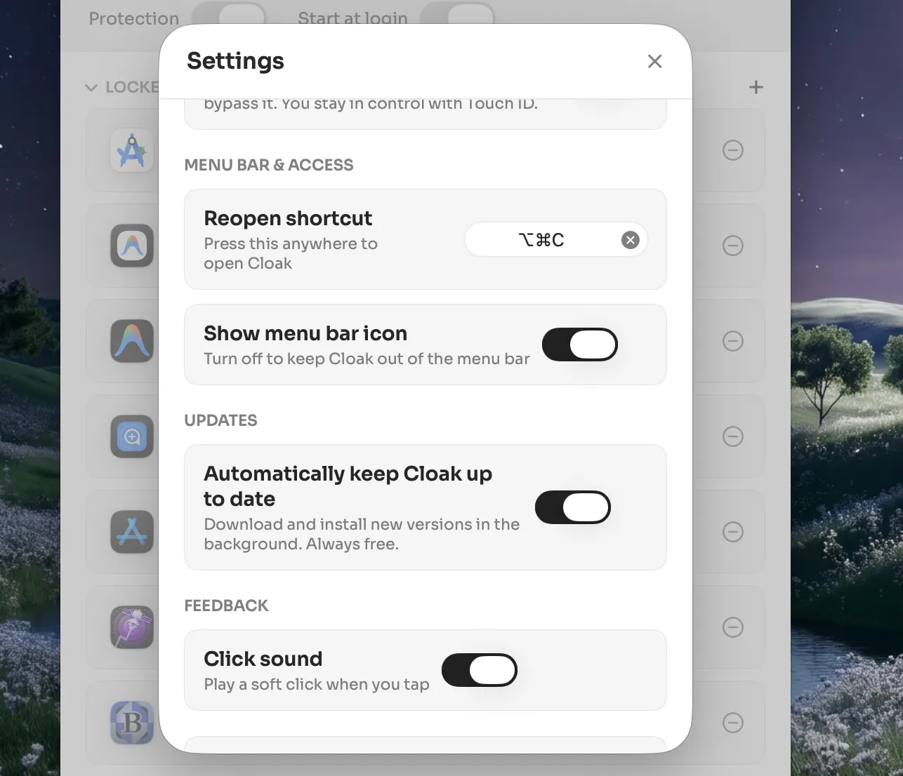Remove dark-tile rainbow arch row with minus

pos(733,341)
